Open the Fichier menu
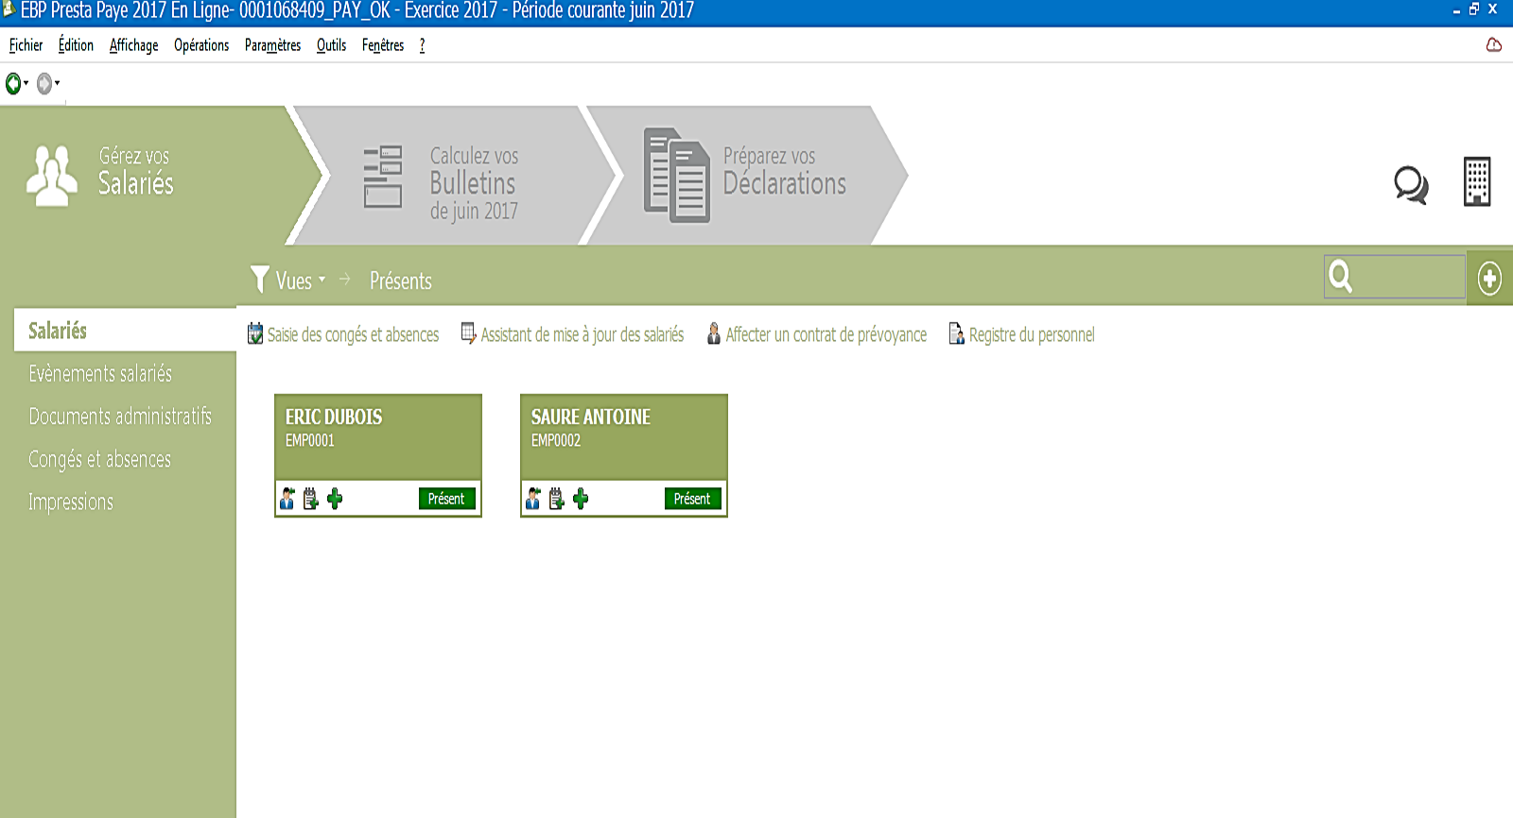This screenshot has width=1513, height=818. tap(26, 45)
